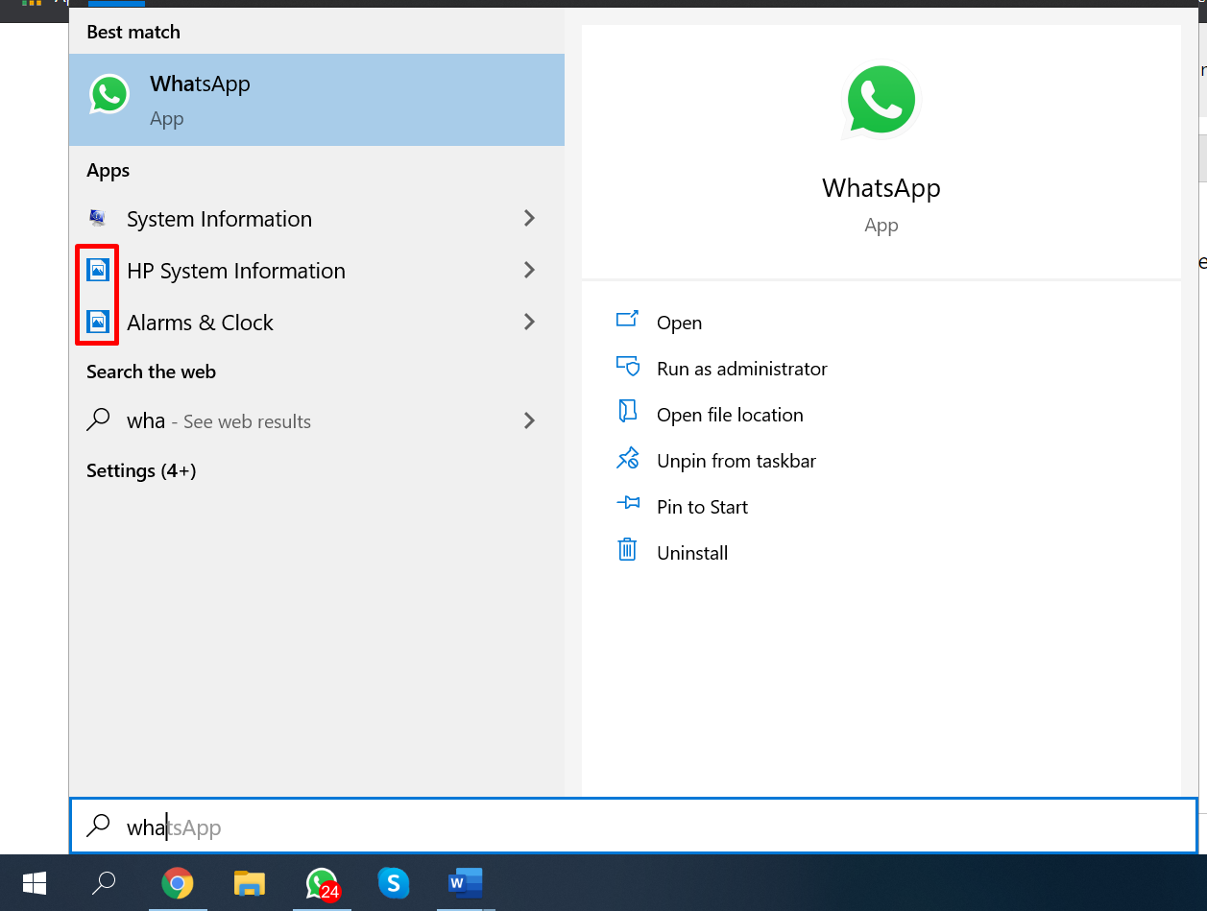This screenshot has height=911, width=1207.
Task: Click the WhatsApp title in details pane
Action: point(881,188)
